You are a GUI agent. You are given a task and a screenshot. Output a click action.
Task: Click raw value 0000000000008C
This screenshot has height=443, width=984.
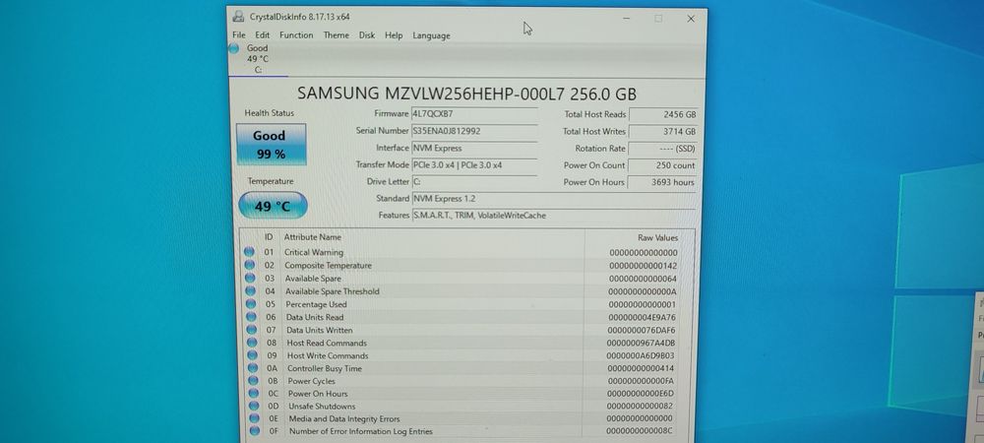coord(640,431)
